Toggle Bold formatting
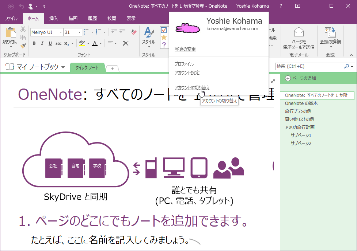The image size is (357, 251). coord(34,43)
